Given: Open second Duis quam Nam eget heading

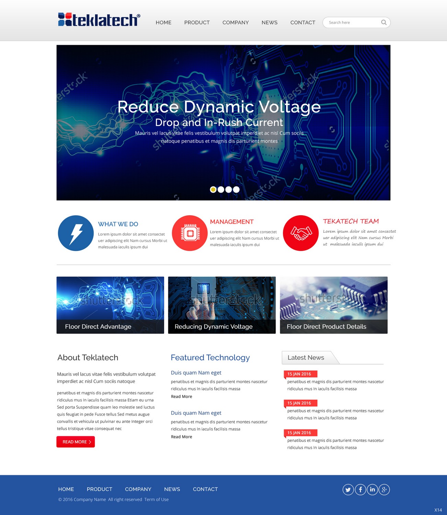Looking at the screenshot, I should coord(196,413).
